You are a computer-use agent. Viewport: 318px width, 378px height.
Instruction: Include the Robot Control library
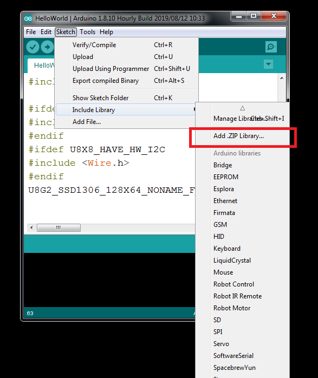click(243, 284)
